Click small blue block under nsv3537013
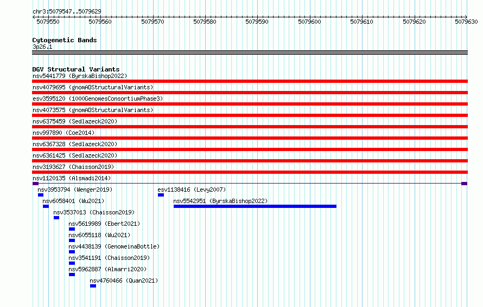Image resolution: width=483 pixels, height=307 pixels. coord(56,218)
